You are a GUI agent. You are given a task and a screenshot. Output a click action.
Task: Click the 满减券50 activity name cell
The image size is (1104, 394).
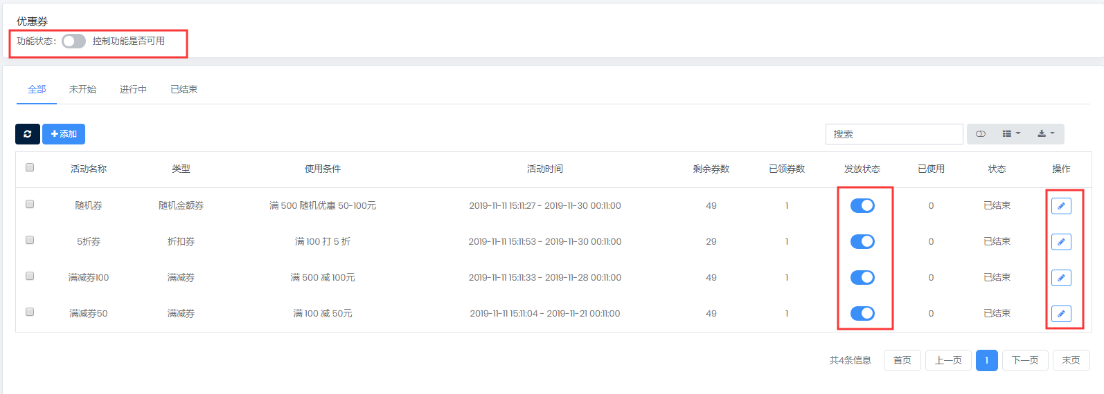89,314
